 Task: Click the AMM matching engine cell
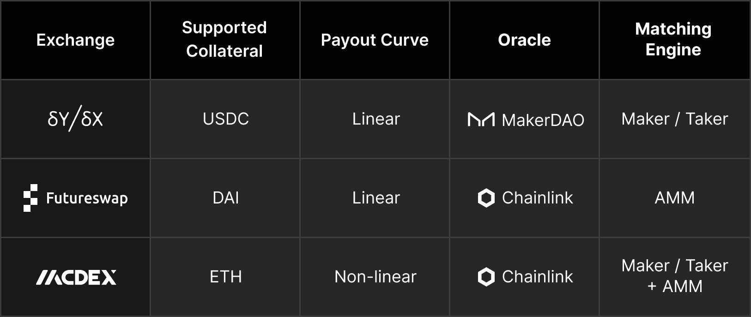[674, 198]
